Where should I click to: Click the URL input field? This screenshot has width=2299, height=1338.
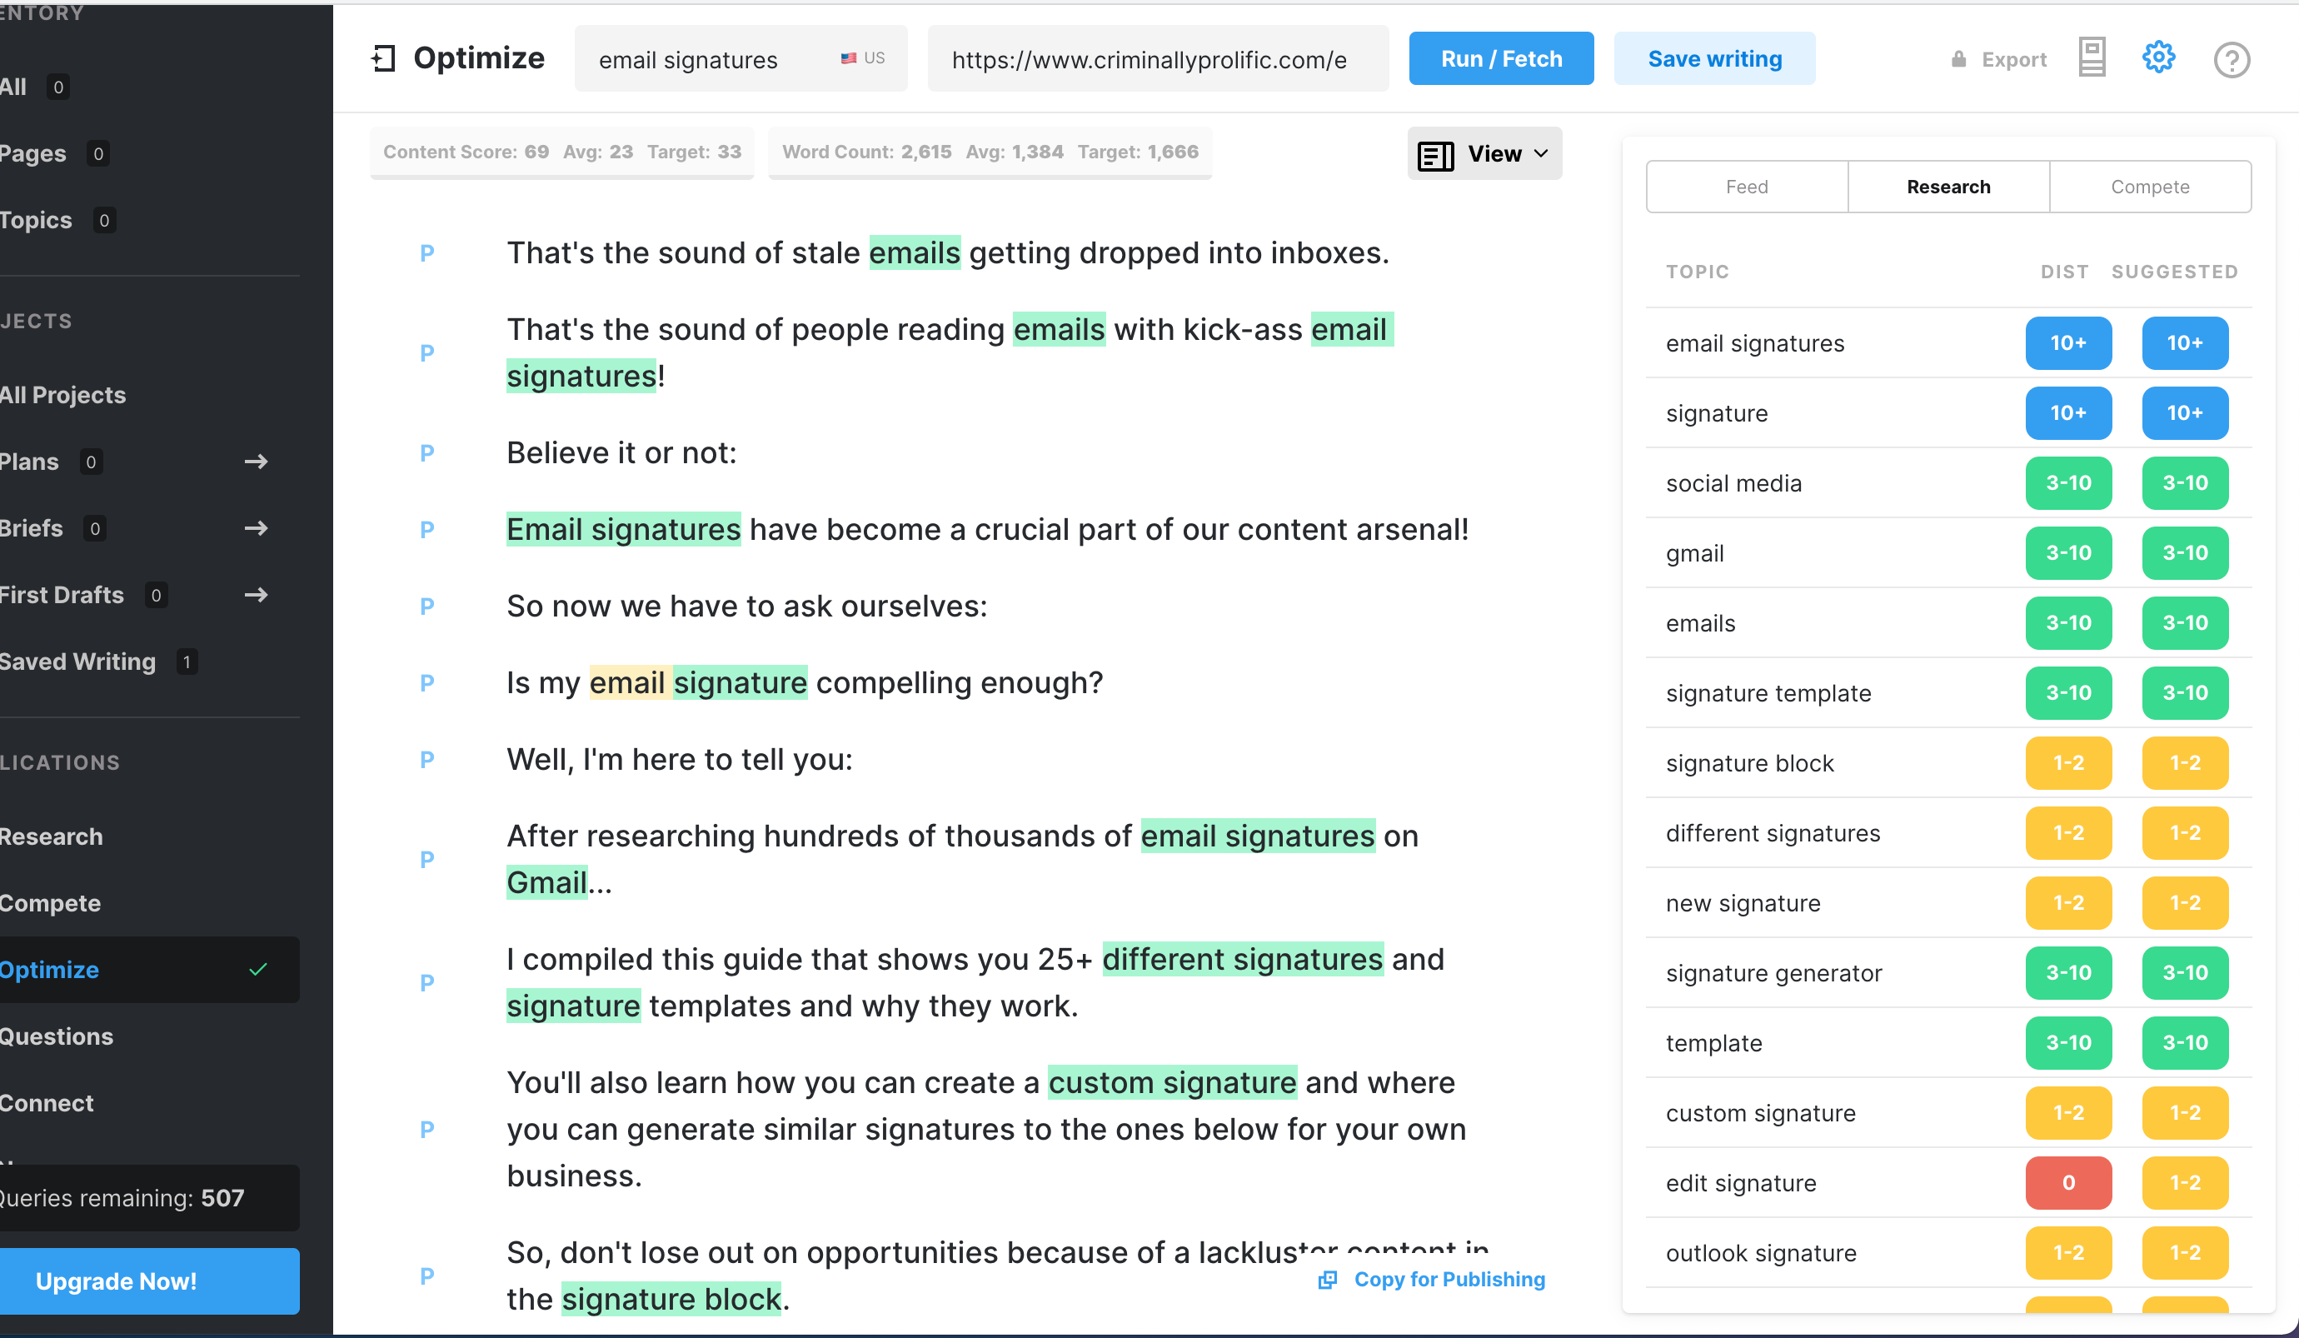tap(1157, 60)
